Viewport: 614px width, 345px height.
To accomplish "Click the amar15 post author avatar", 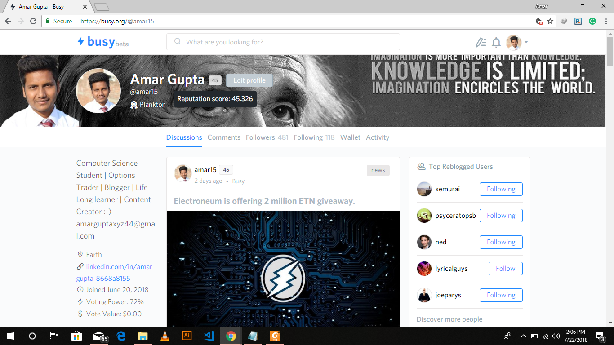I will (183, 173).
